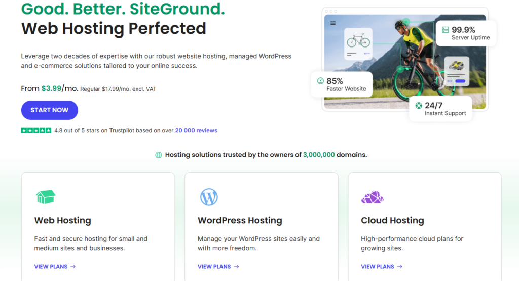
Task: View plans for Cloud Hosting
Action: [x=382, y=266]
